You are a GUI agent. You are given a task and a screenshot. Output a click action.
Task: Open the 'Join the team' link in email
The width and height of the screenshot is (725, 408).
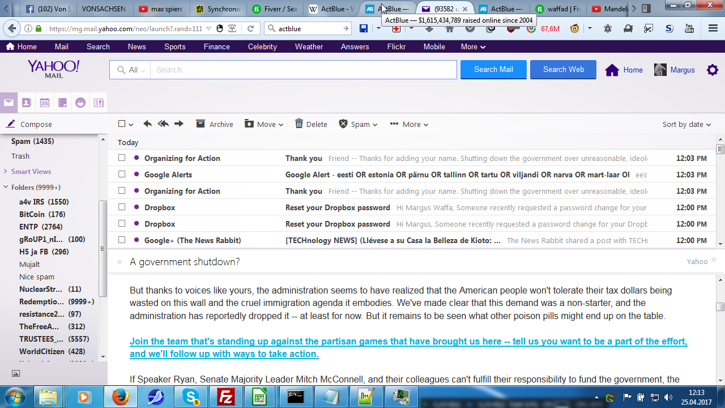tap(408, 347)
